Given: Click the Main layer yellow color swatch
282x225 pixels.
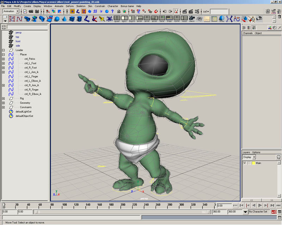Looking at the screenshot, I should (253, 163).
